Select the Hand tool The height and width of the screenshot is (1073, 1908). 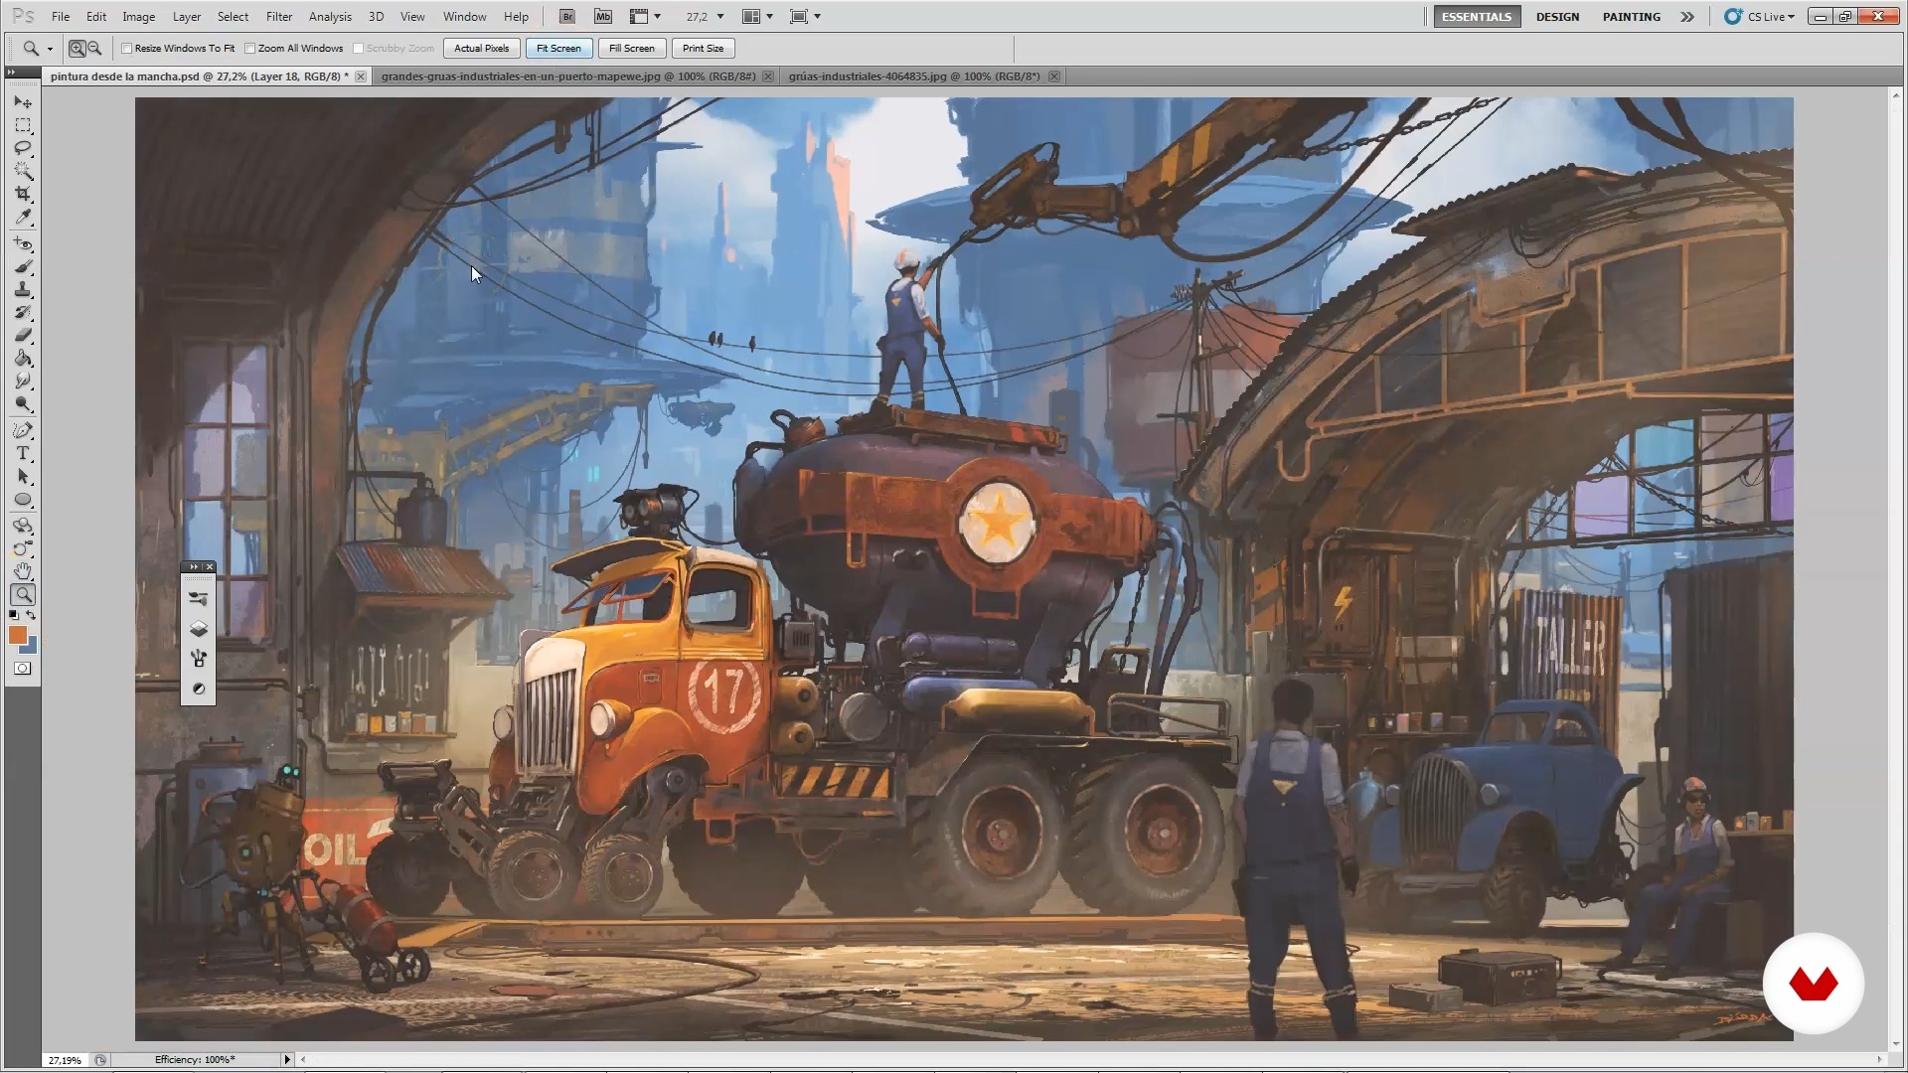click(23, 571)
